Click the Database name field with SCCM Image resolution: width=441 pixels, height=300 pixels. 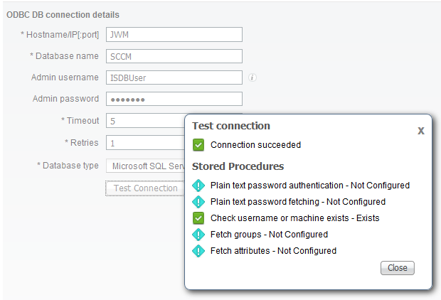(x=174, y=56)
